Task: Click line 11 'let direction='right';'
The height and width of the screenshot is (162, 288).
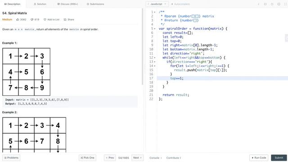Action: coord(183,54)
